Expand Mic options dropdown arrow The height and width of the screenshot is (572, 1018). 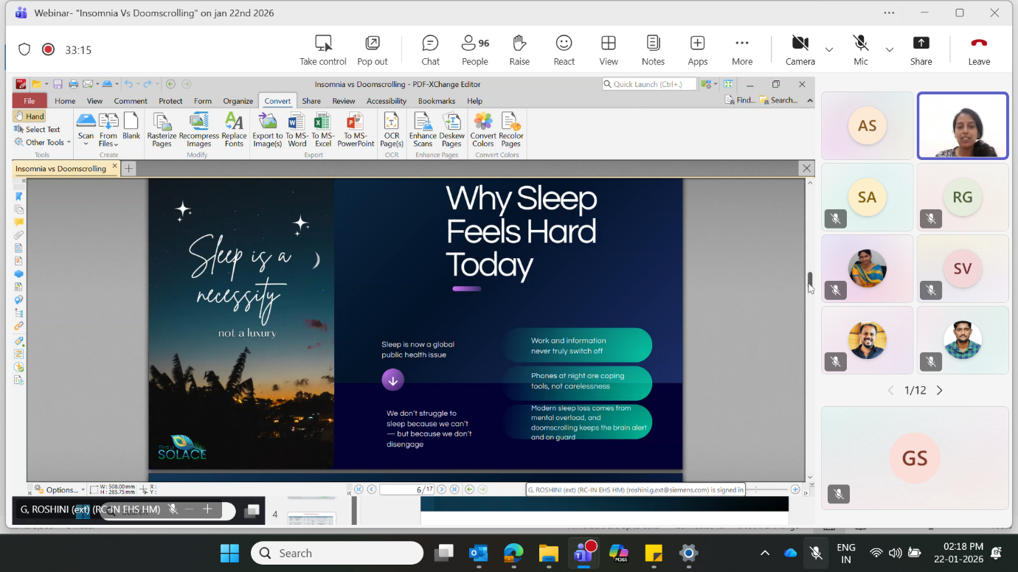tap(890, 50)
